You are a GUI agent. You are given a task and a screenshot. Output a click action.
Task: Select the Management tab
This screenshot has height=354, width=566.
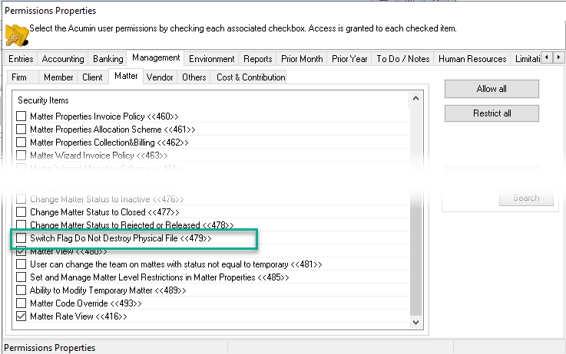(156, 57)
